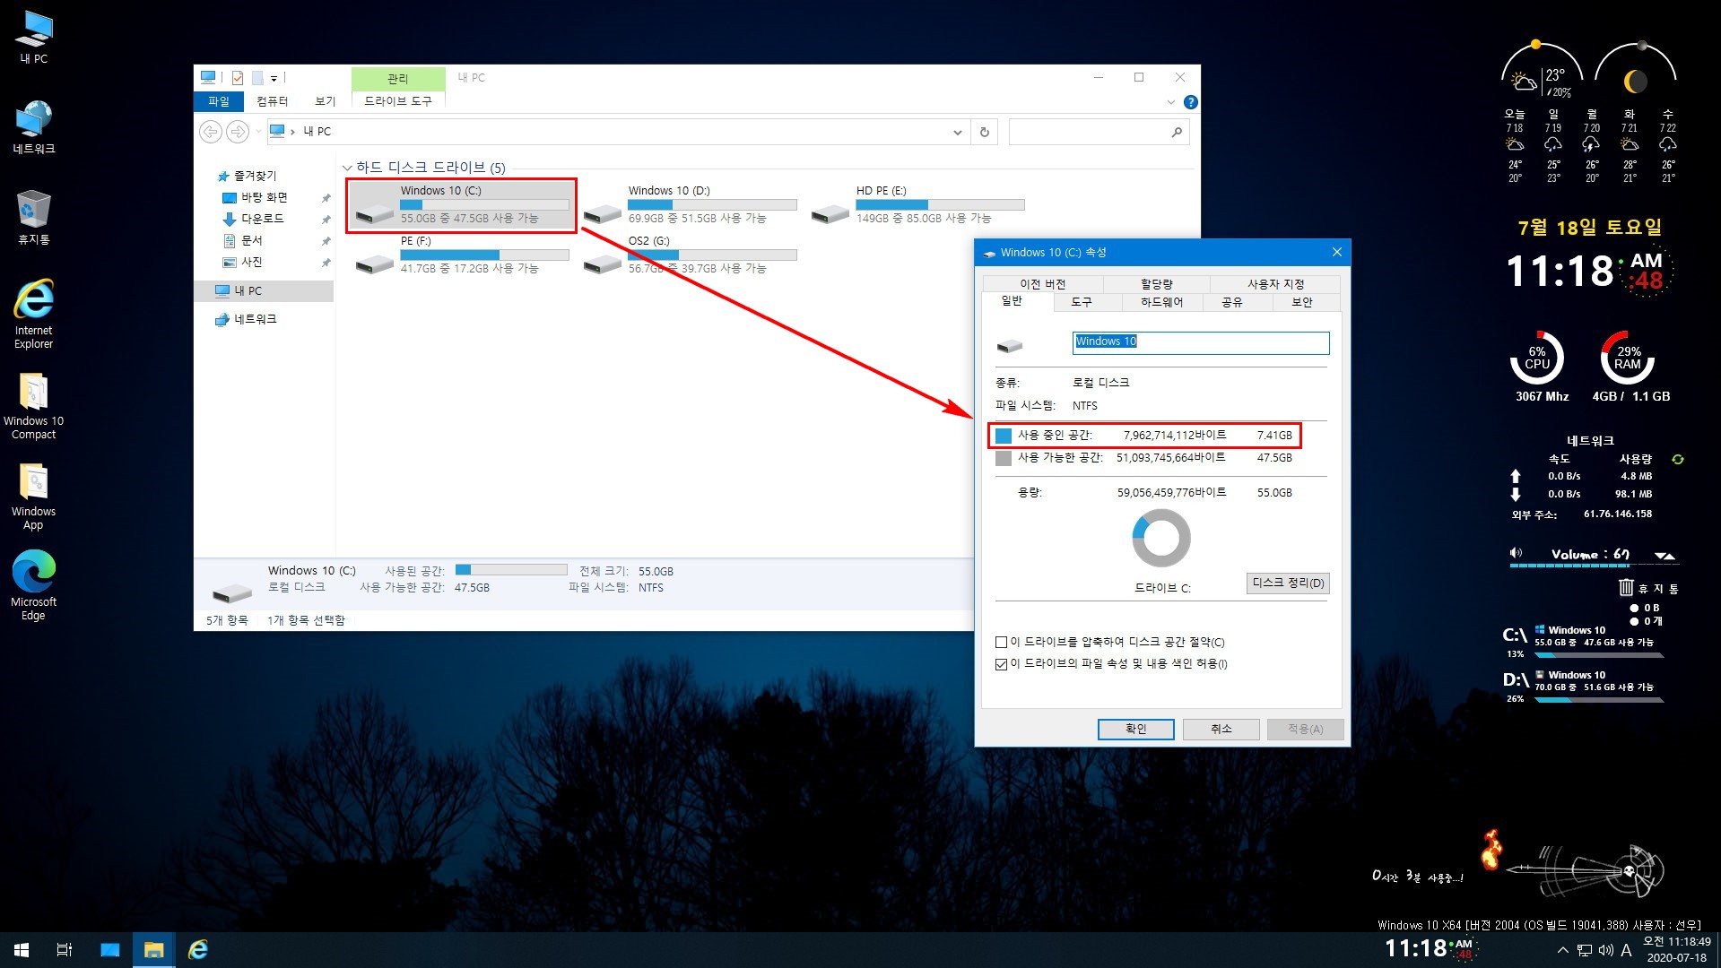Click the volume speaker icon in system tray
Screen dimensions: 1721x968
click(x=1605, y=950)
